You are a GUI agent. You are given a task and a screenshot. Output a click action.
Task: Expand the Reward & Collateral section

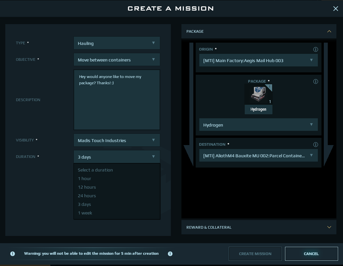[x=329, y=227]
